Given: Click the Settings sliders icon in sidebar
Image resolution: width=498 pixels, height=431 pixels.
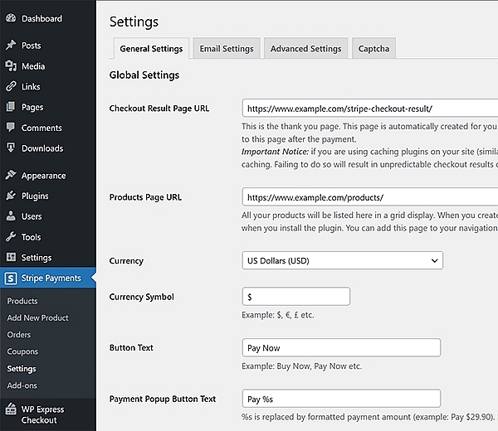Looking at the screenshot, I should (x=11, y=257).
